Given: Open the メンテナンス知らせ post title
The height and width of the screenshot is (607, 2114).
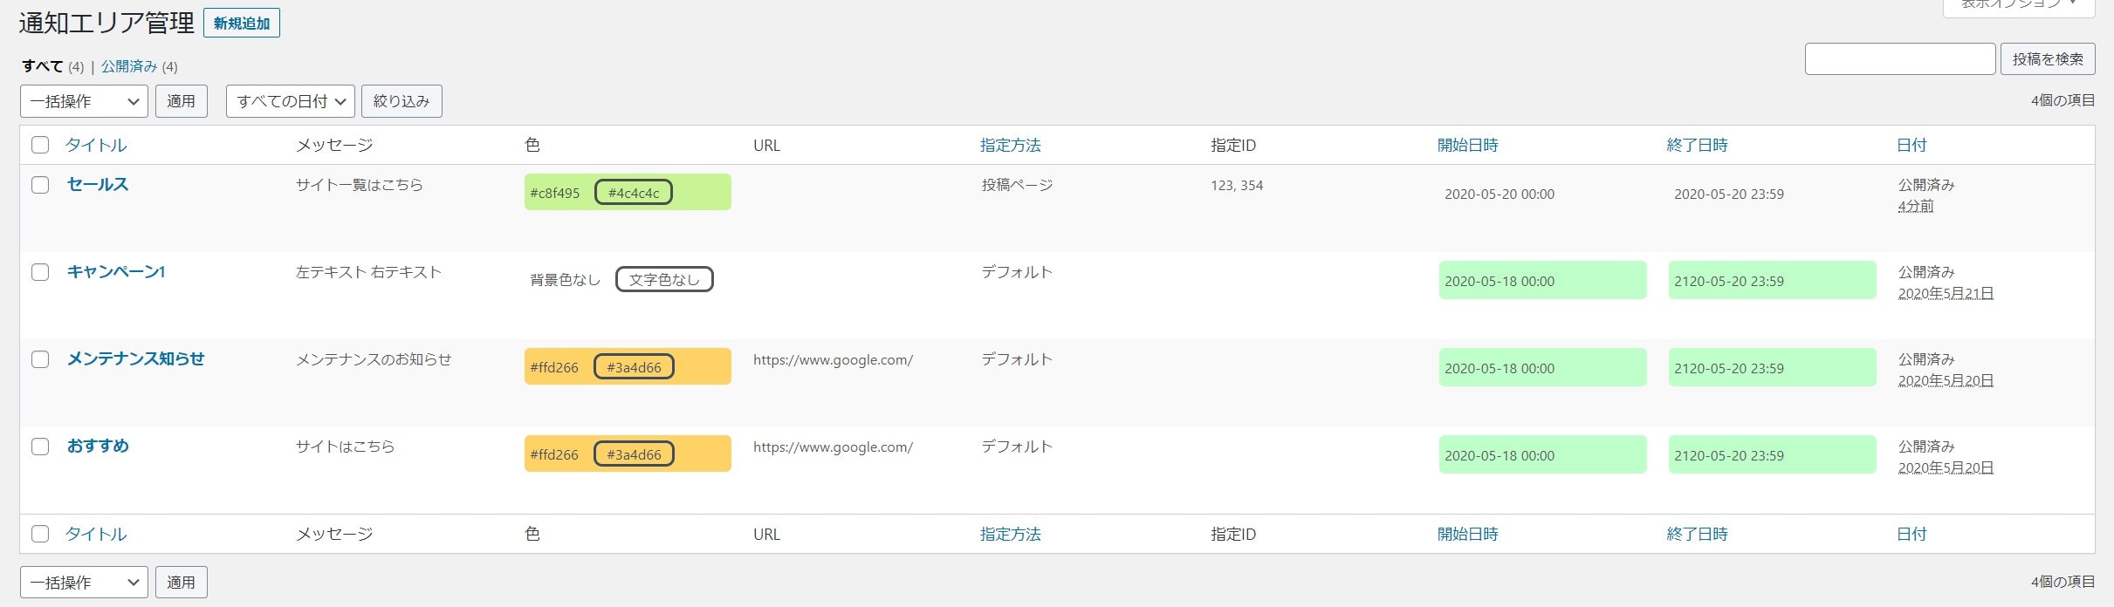Looking at the screenshot, I should (135, 358).
